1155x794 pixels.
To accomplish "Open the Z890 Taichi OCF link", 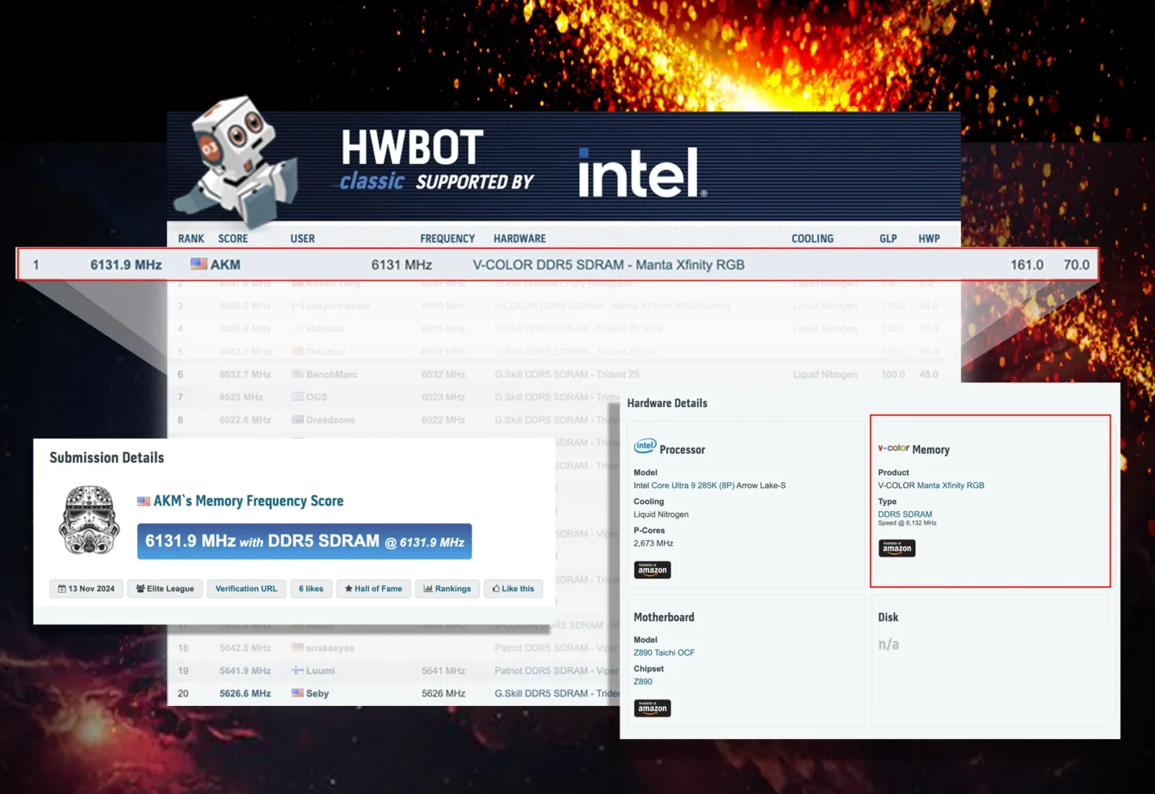I will (x=663, y=653).
